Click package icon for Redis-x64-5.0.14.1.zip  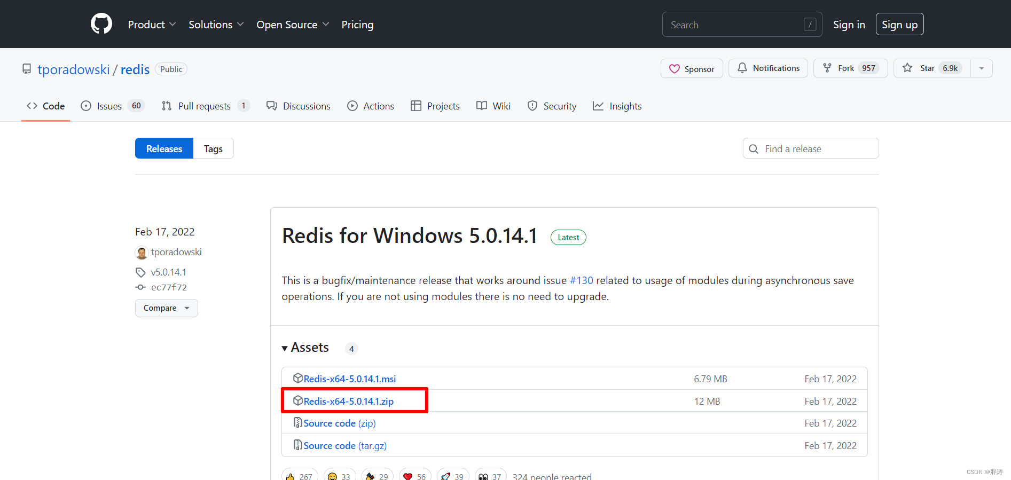click(298, 400)
